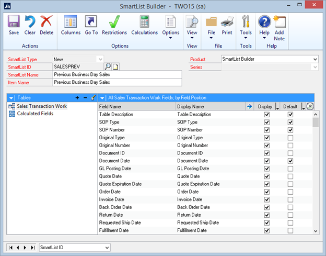Click the SmartList ID lookup magnifier icon
The image size is (326, 256).
pyautogui.click(x=108, y=66)
